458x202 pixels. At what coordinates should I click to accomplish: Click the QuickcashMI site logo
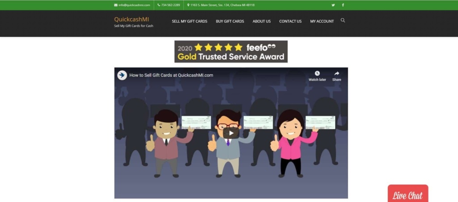[x=131, y=20]
